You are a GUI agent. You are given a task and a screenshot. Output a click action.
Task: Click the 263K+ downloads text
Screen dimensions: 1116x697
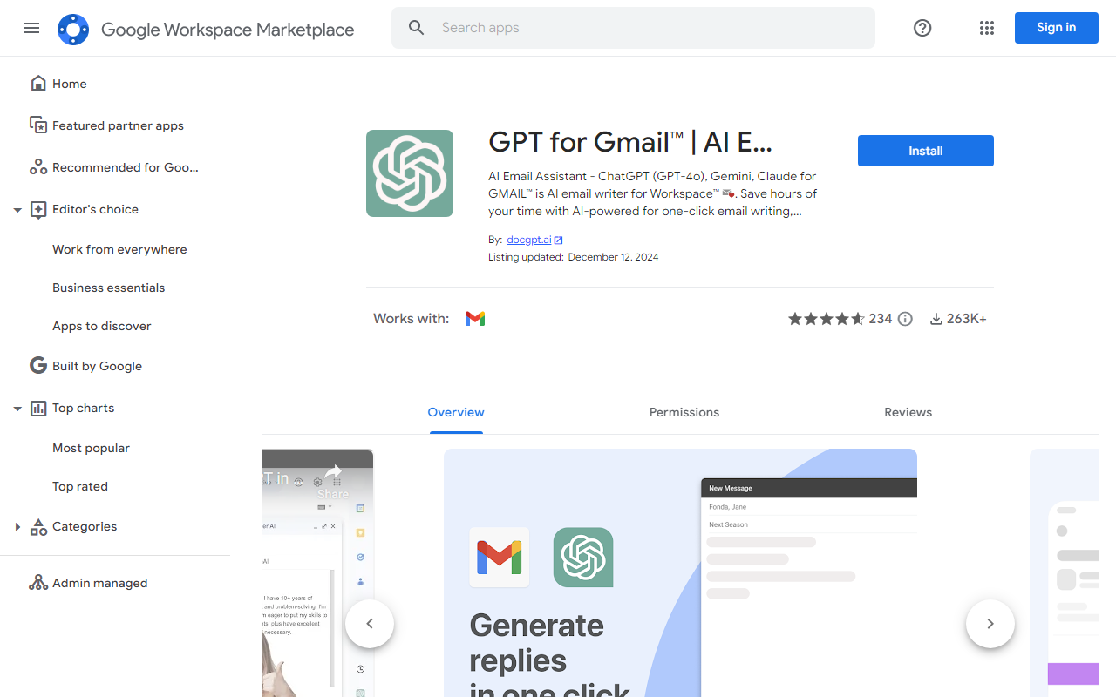(966, 319)
